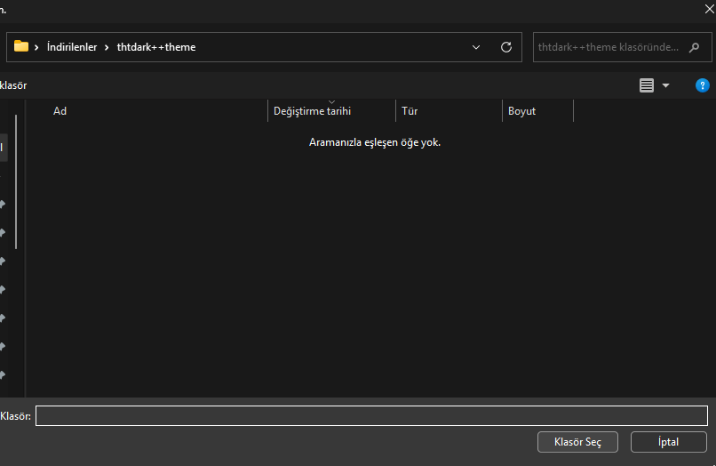Open the help question mark icon
The image size is (716, 466).
coord(703,85)
